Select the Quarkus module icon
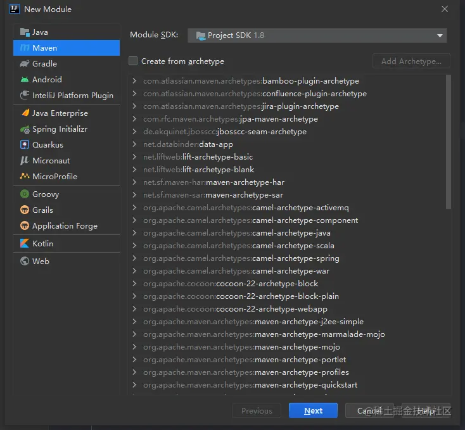Image resolution: width=465 pixels, height=430 pixels. click(25, 145)
